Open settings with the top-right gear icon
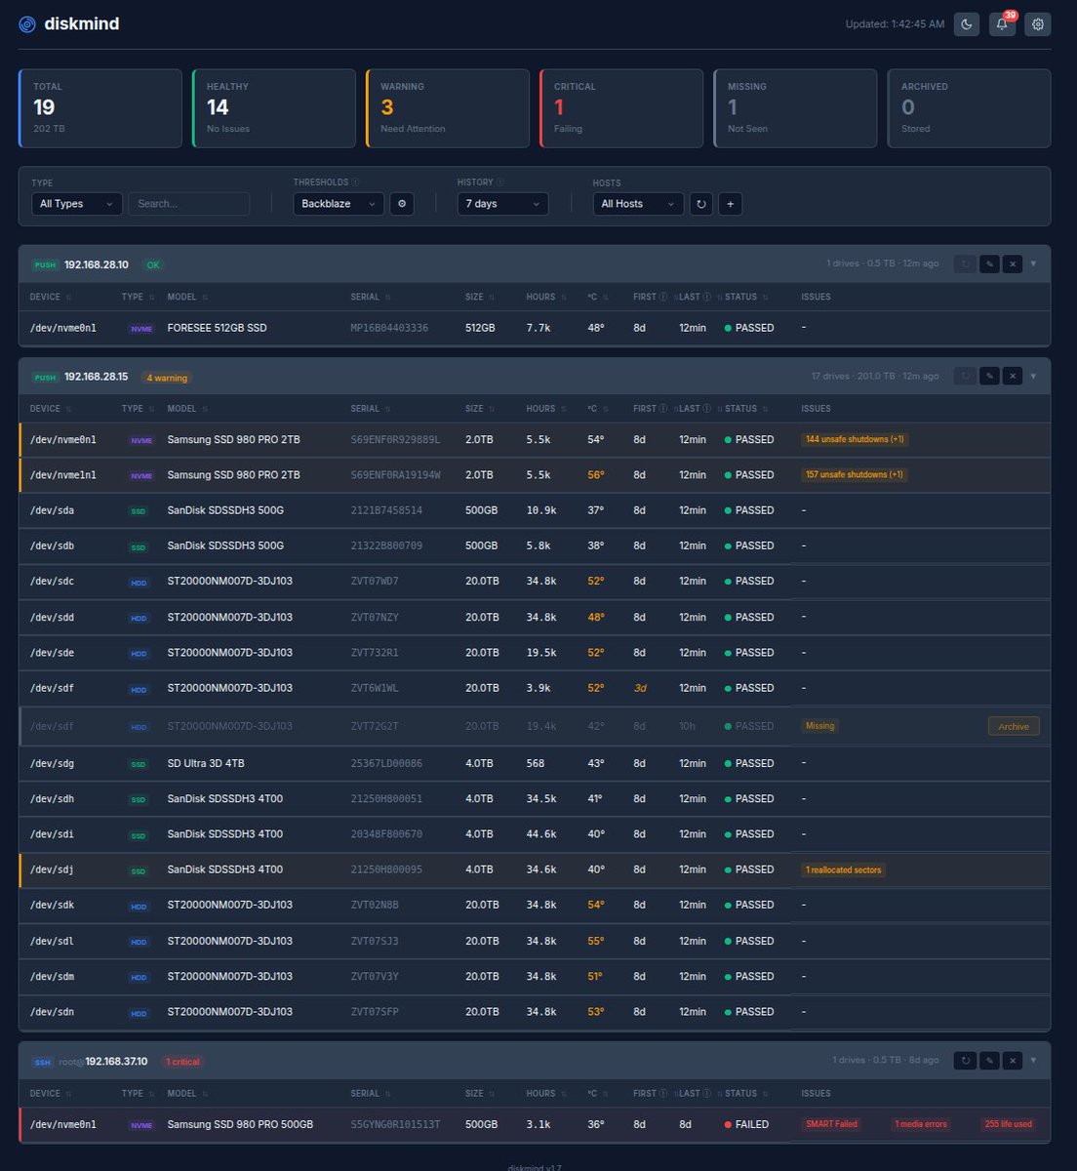 pos(1038,24)
